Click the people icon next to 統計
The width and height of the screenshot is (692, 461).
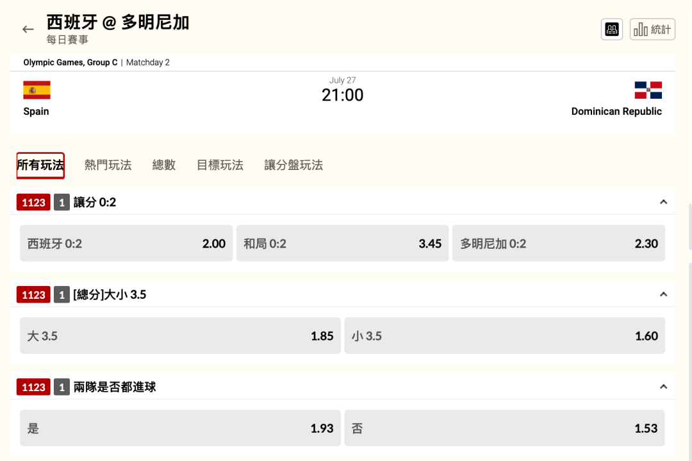pos(612,29)
